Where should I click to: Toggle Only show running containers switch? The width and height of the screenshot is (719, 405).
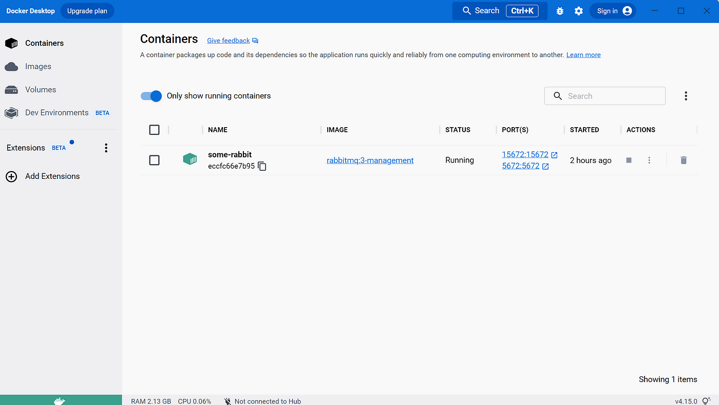click(x=152, y=96)
